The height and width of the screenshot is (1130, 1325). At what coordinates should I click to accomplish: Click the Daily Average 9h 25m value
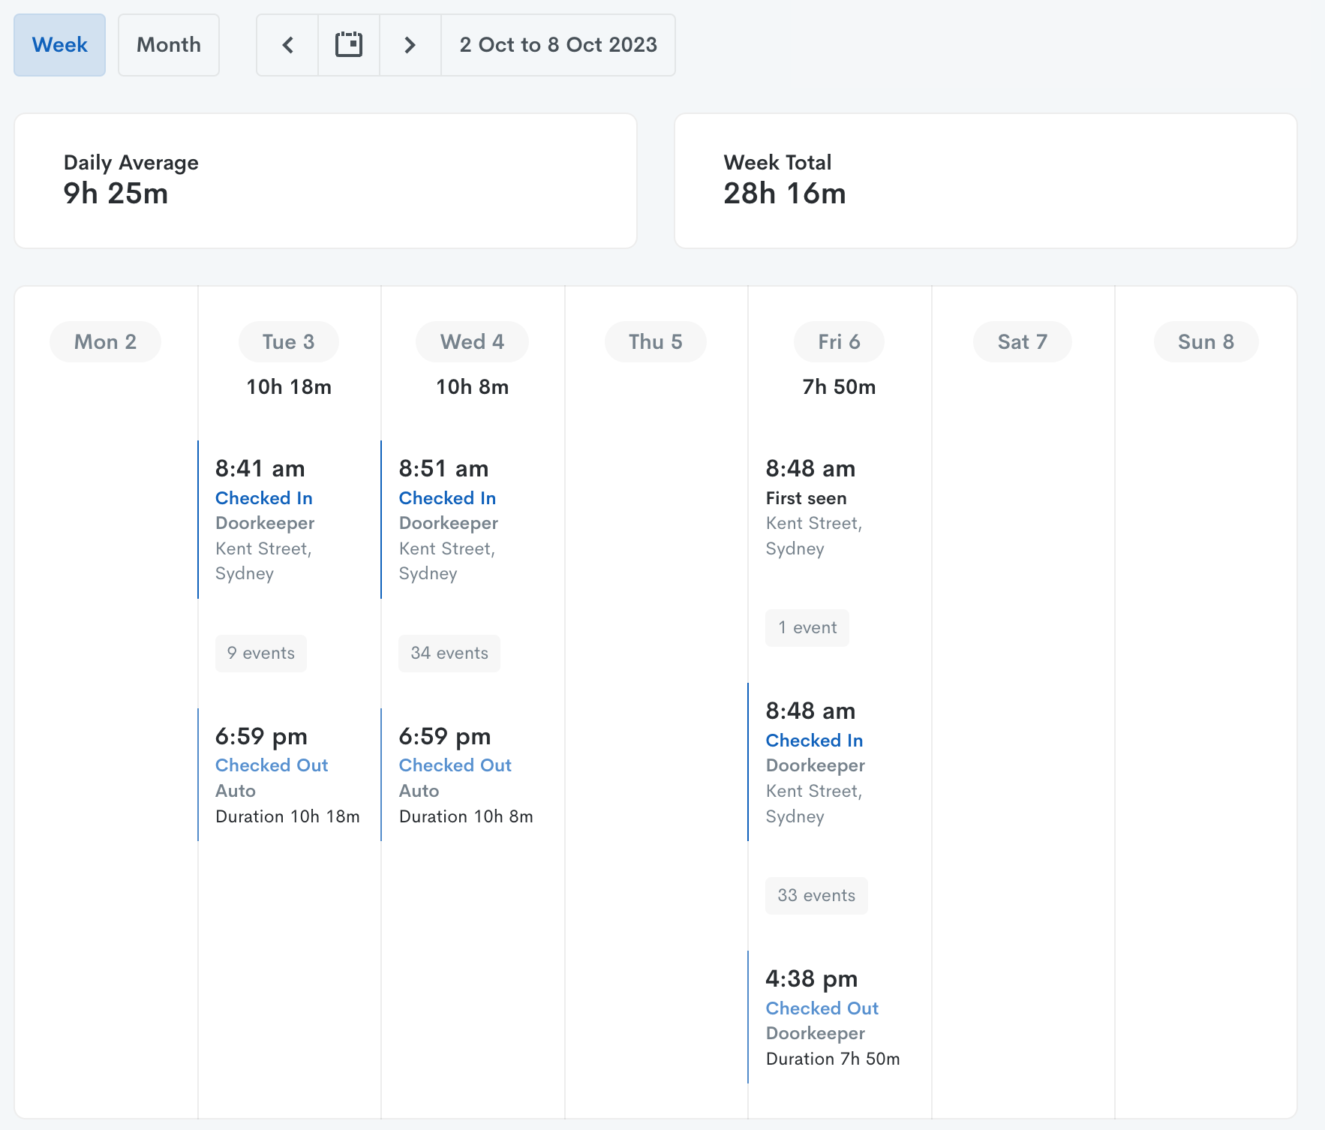(116, 194)
